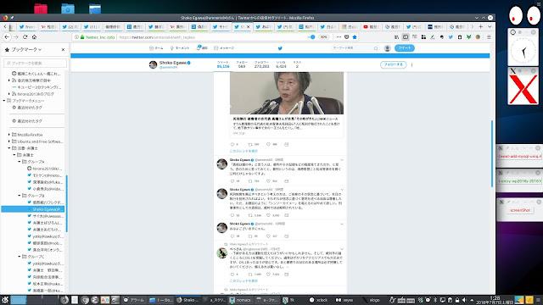Click the Firefox address bar URL
Screen dimensions: 543x305
[x=158, y=37]
